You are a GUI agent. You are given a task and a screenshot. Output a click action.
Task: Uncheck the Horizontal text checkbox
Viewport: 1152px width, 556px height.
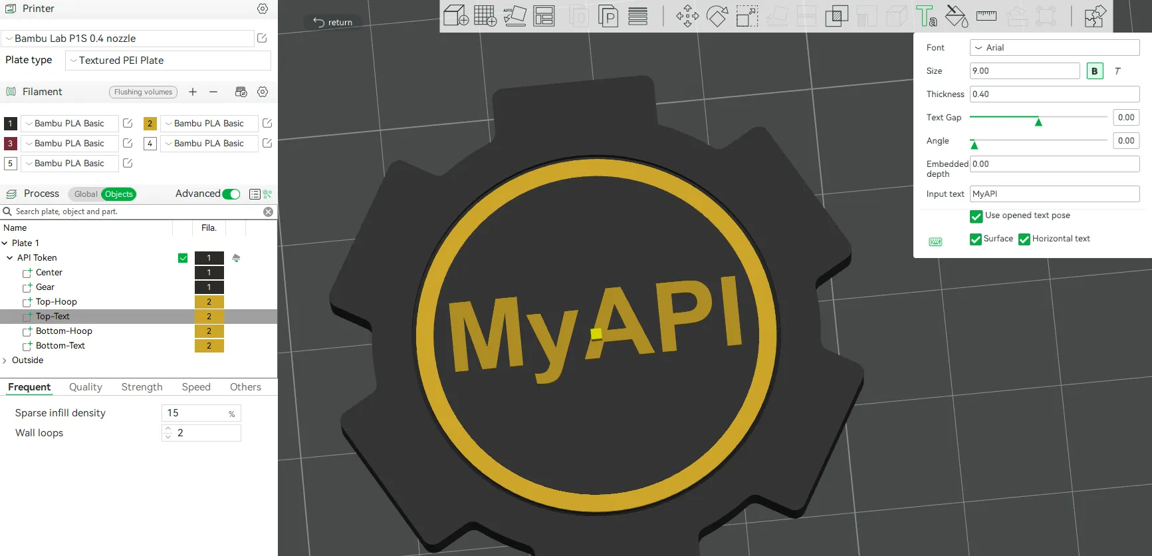tap(1024, 239)
